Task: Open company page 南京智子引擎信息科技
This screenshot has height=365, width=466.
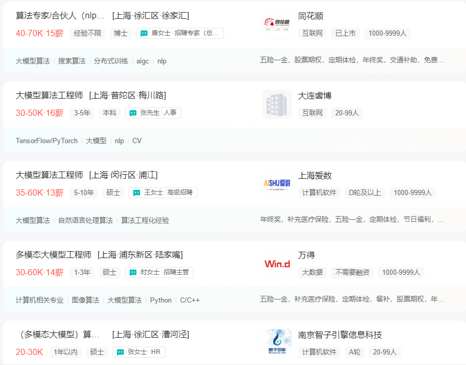Action: 340,335
